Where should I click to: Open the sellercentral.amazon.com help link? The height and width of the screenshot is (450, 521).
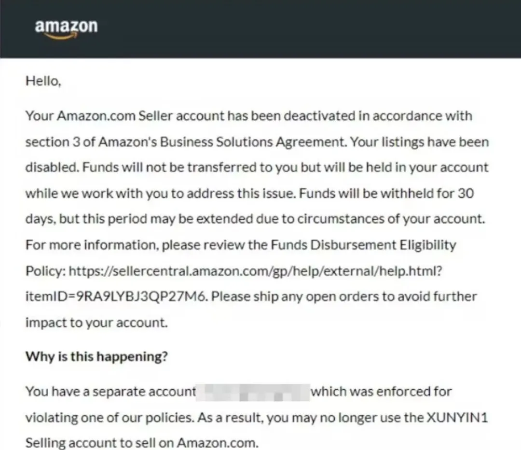tap(255, 271)
